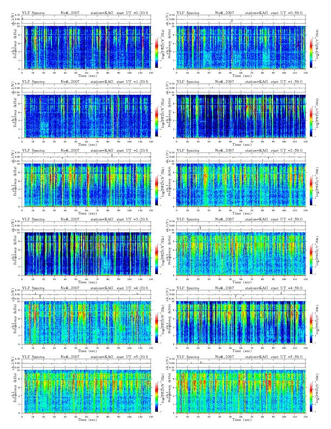Click 'Time (sec)' label under the 5:20:0 plot
Viewport: 331px width, 429px height.
coord(88,419)
